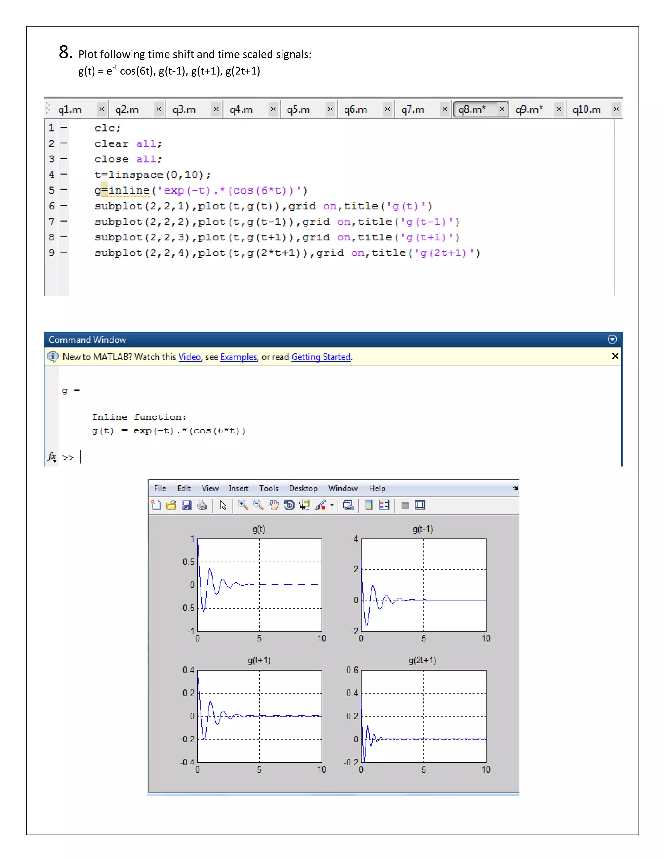Open the Getting Started link
Image resolution: width=665 pixels, height=861 pixels.
(321, 357)
